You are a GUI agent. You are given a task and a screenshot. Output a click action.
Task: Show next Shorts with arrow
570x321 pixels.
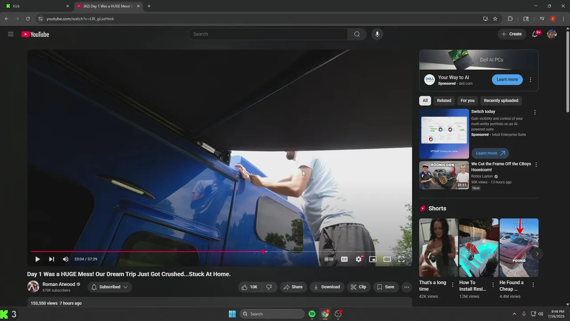point(537,254)
